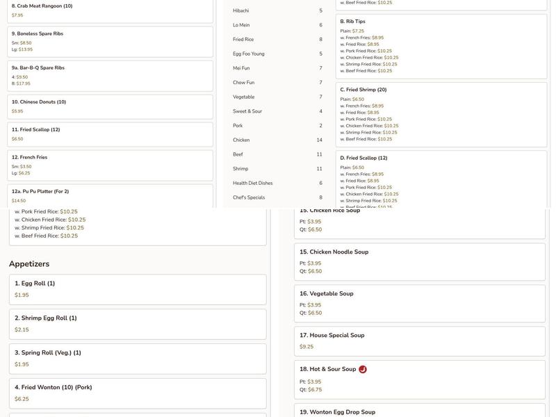
Task: Open the Mei Fun category
Action: pyautogui.click(x=277, y=68)
